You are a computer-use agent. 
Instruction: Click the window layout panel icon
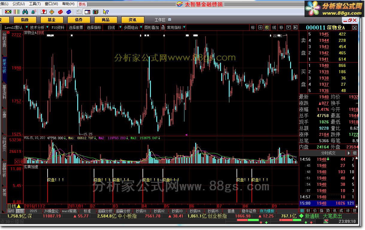(87, 12)
